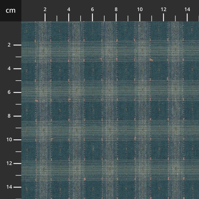Screen dimensions: 199x199
Task: Select the 8 mark on the vertical ruler
Action: pyautogui.click(x=9, y=116)
